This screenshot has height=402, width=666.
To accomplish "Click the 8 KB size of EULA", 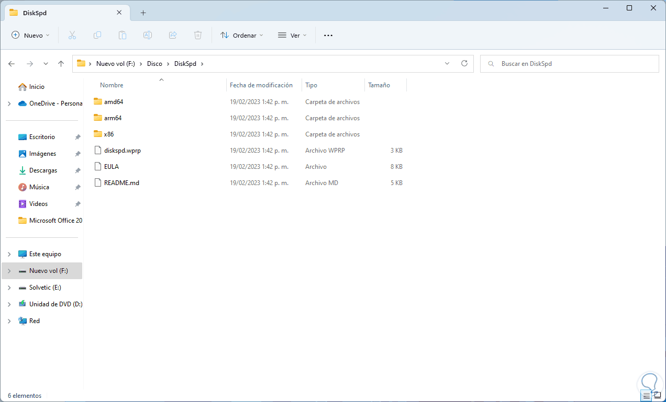I will click(x=396, y=167).
